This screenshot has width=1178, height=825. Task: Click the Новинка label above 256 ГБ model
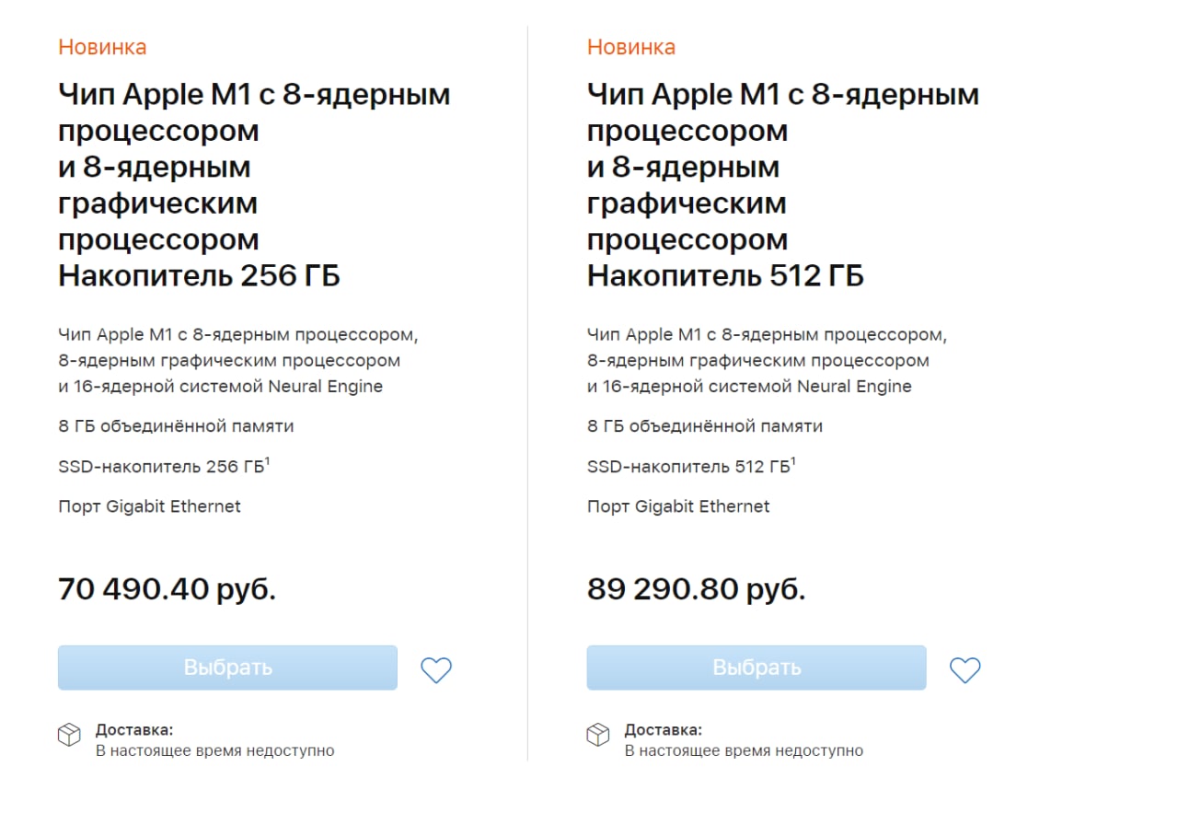click(x=102, y=47)
